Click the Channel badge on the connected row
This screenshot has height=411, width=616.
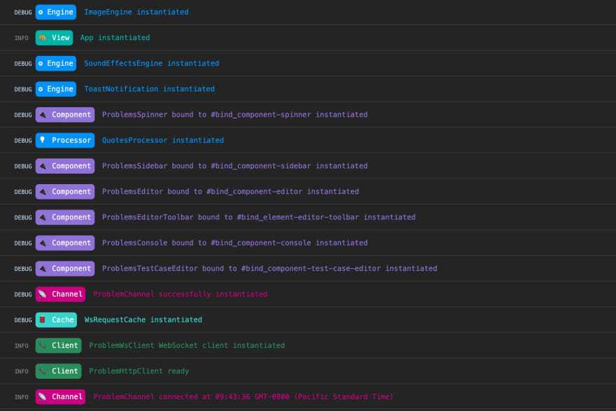[x=61, y=397]
